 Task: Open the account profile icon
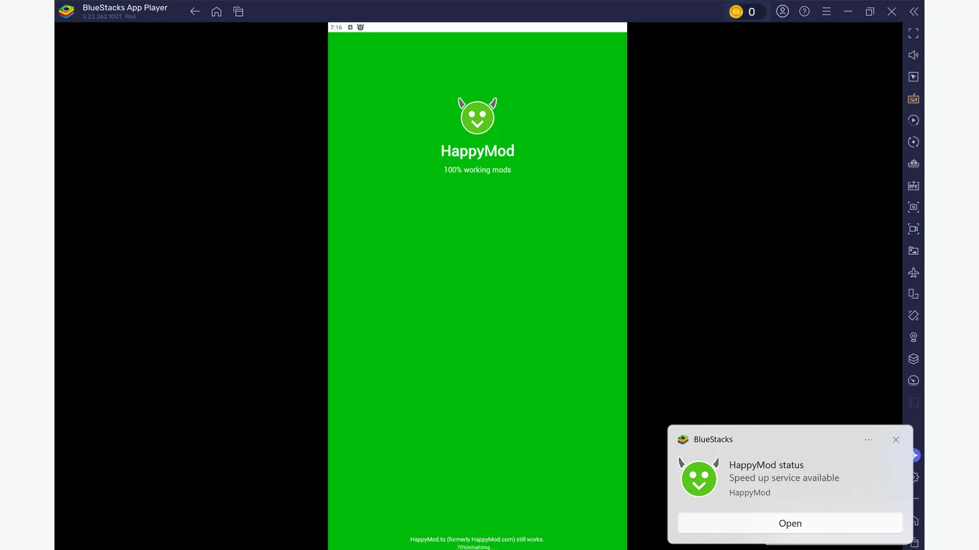pos(783,11)
